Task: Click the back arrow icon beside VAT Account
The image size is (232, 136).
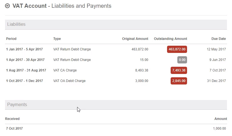Action: coord(7,6)
